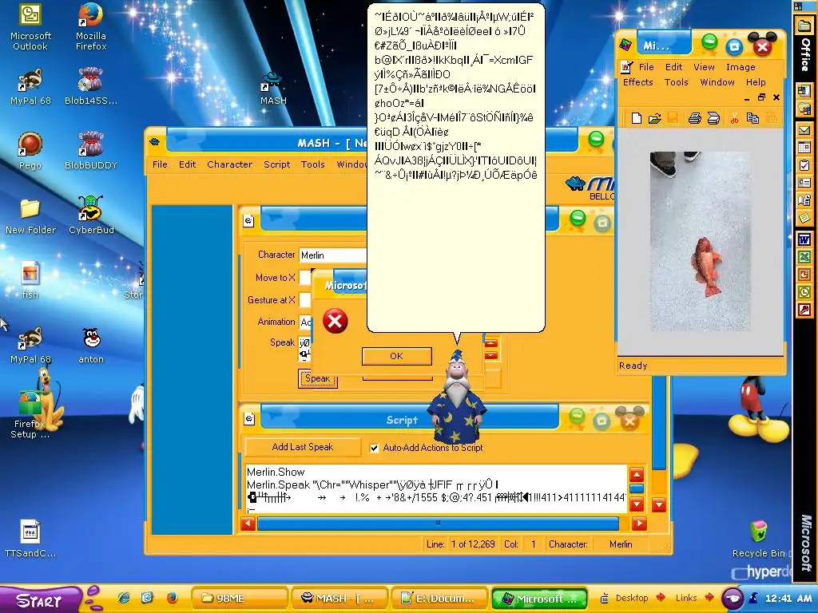Click the Speak button in MASH
The width and height of the screenshot is (818, 613).
(318, 378)
